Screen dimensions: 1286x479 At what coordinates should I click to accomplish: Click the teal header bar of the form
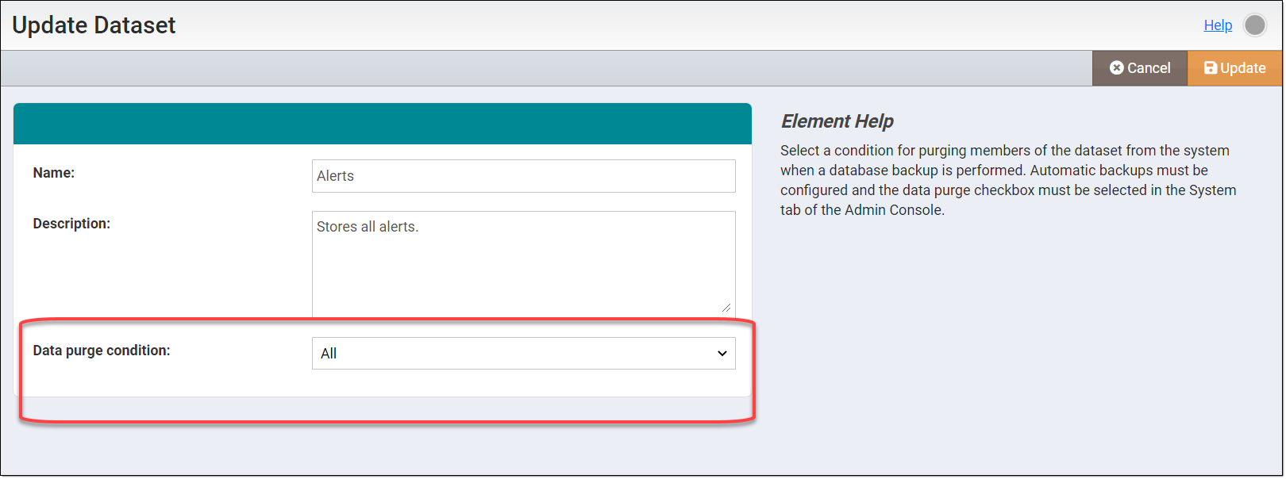(383, 123)
